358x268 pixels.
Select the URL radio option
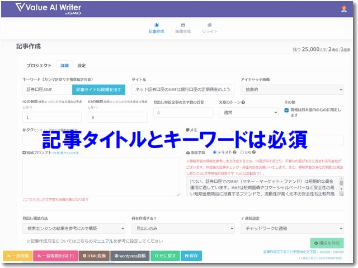(242, 152)
